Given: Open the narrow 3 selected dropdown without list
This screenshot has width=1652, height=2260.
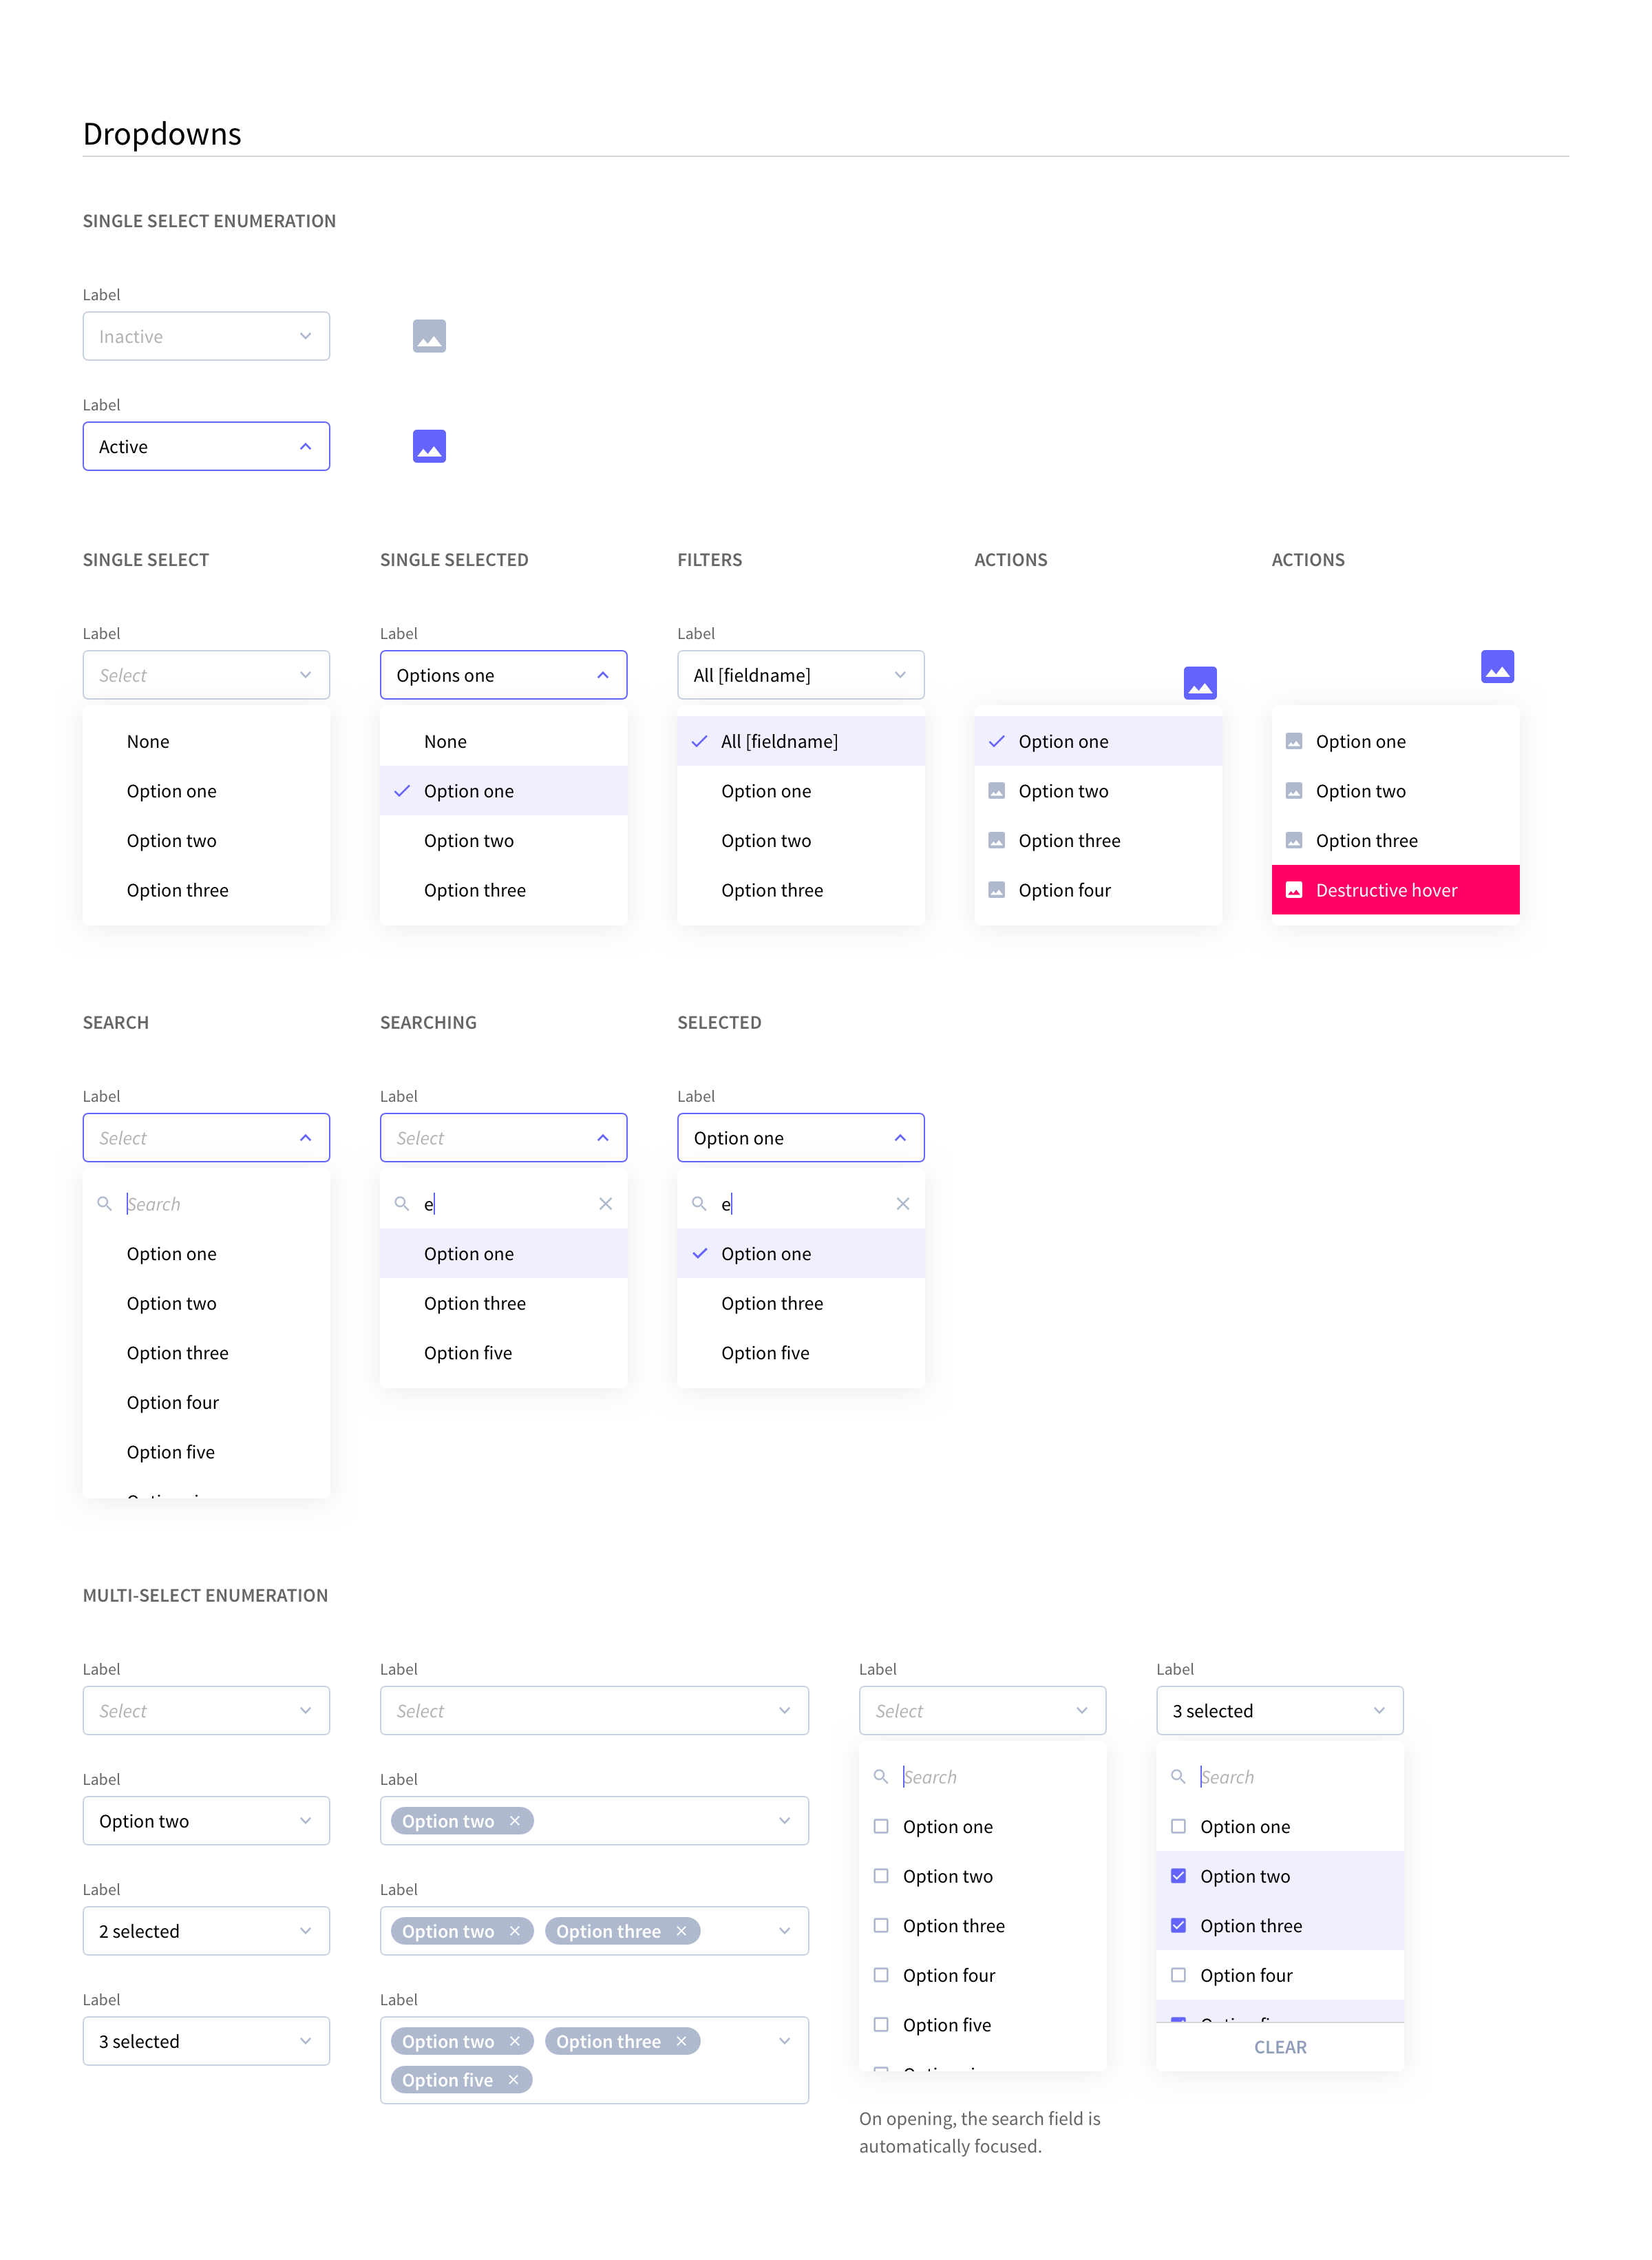Looking at the screenshot, I should pos(206,2041).
